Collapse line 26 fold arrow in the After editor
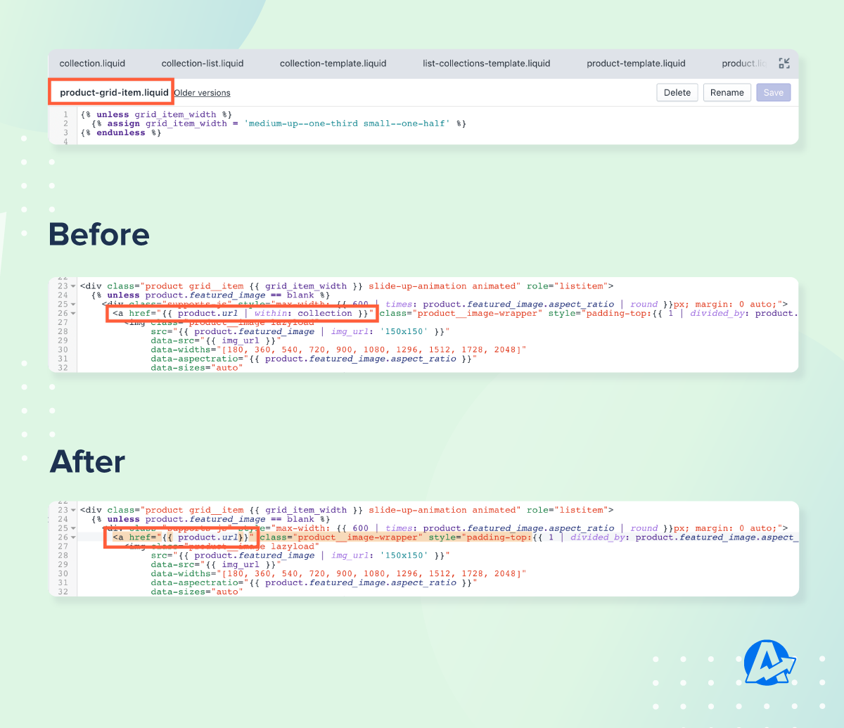 coord(73,537)
